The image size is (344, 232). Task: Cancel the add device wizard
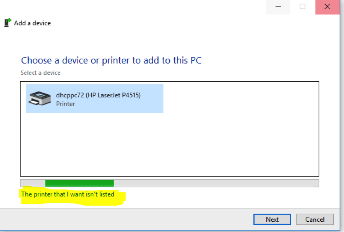[x=315, y=219]
